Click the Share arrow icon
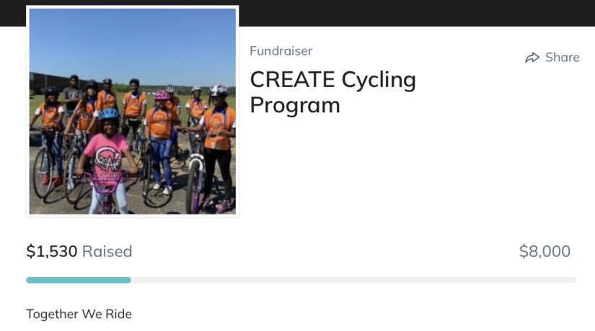The image size is (595, 331). 532,58
